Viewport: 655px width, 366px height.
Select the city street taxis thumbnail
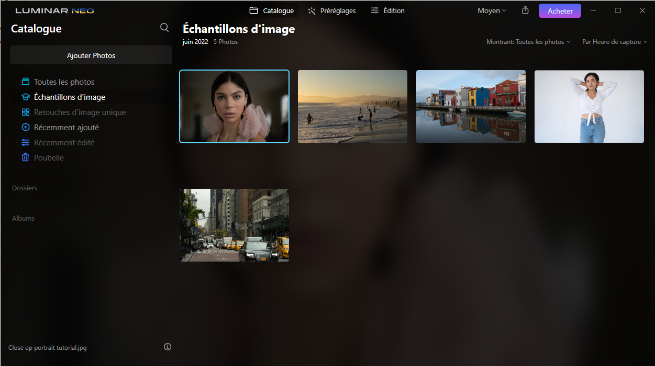(x=234, y=225)
